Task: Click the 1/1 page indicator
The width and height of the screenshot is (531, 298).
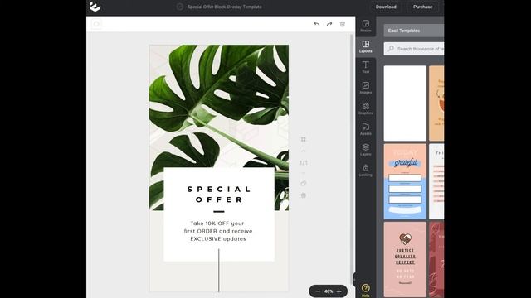Action: coord(304,163)
